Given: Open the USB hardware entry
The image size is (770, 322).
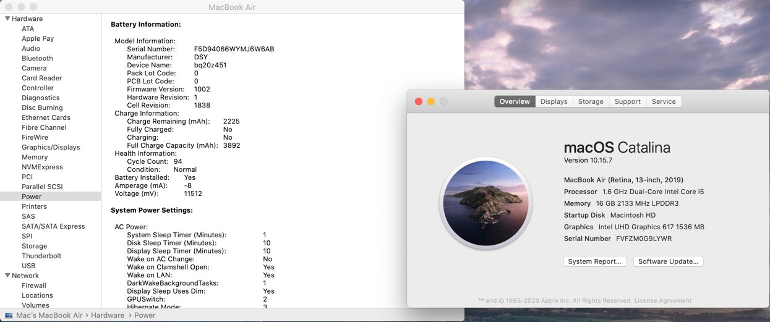Looking at the screenshot, I should 28,266.
